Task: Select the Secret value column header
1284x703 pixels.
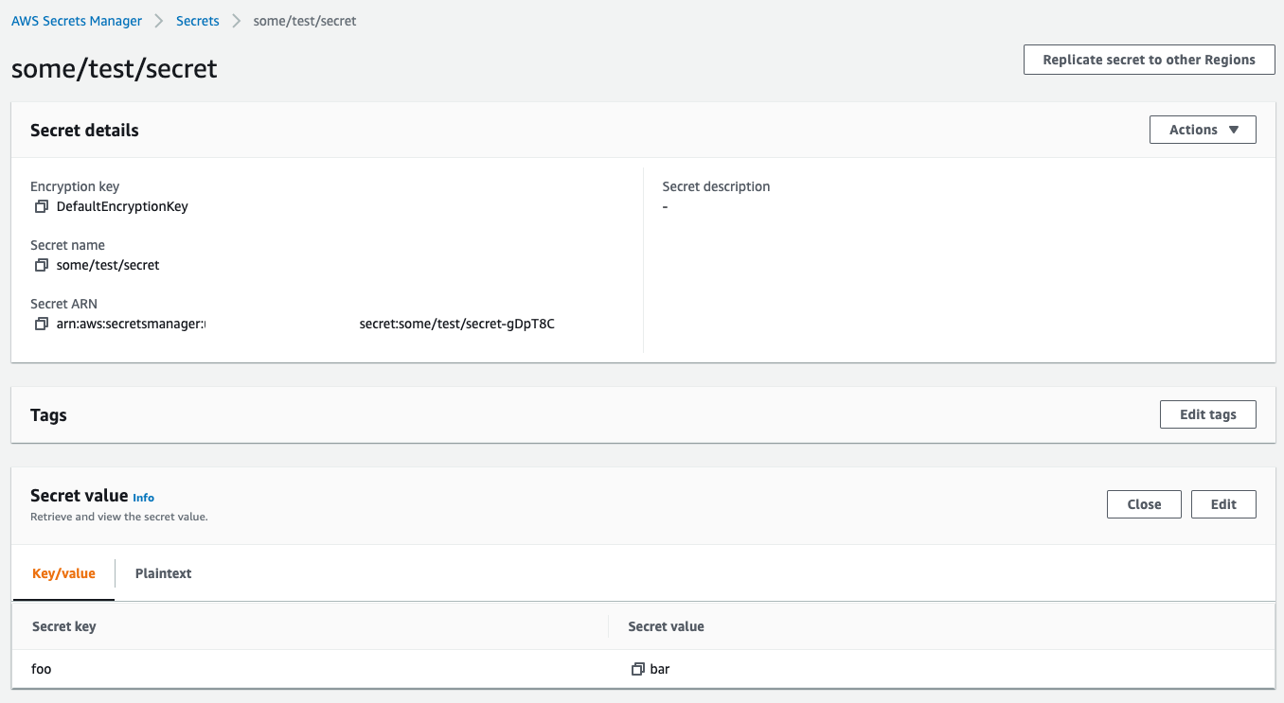Action: 666,626
